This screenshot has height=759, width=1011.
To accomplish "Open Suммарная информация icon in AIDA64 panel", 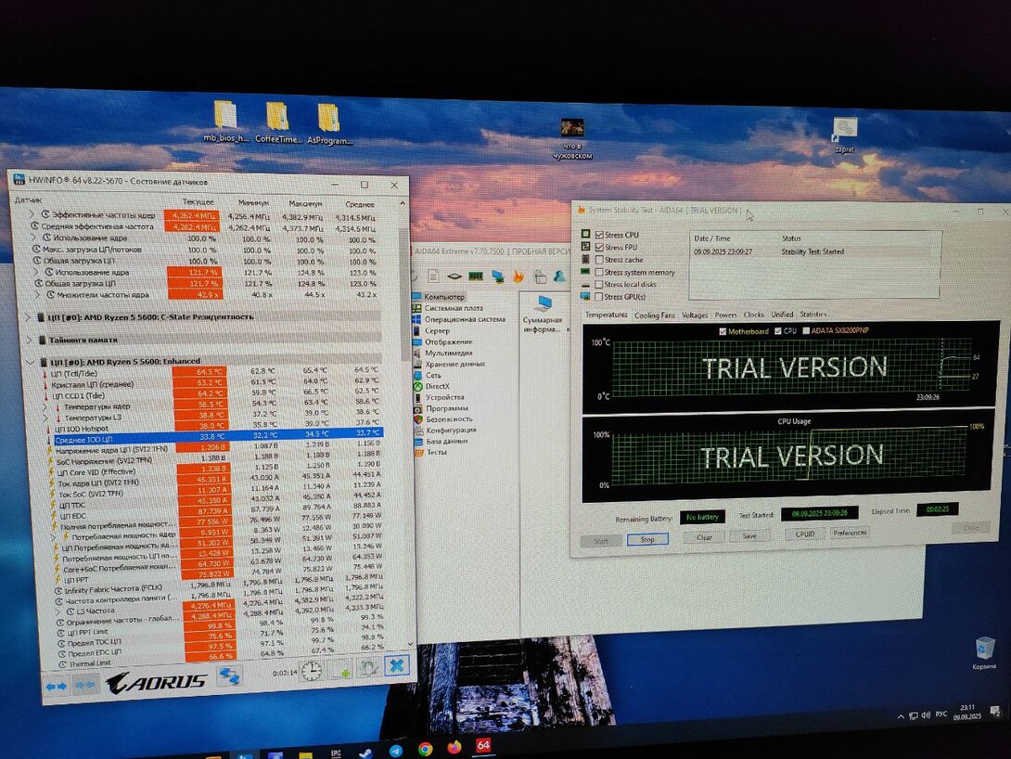I will point(543,314).
